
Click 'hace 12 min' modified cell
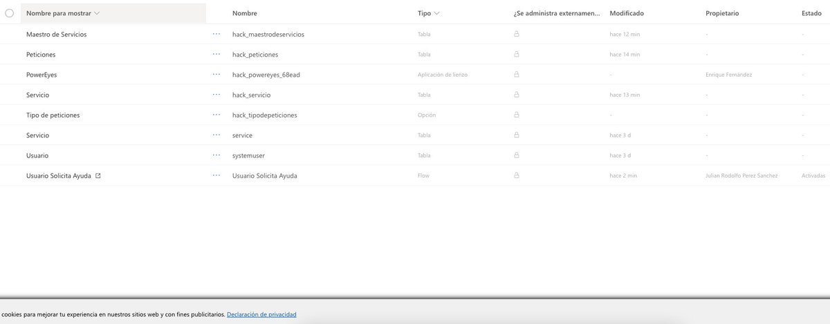point(625,34)
